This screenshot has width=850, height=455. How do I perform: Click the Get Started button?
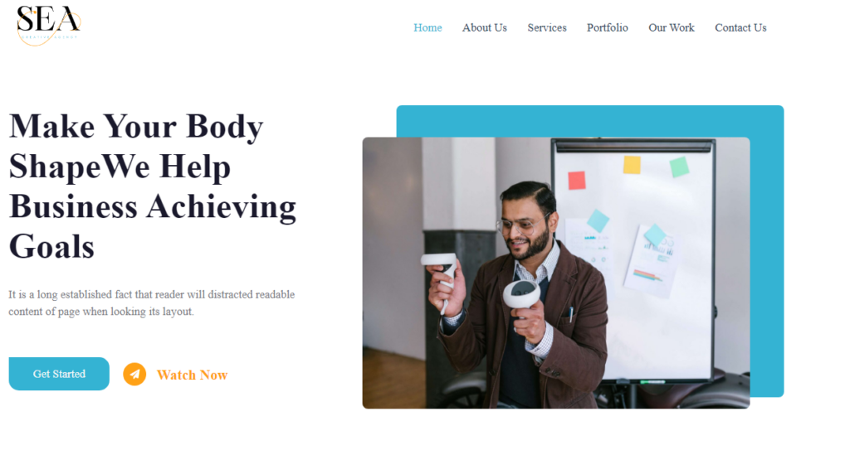(x=59, y=374)
